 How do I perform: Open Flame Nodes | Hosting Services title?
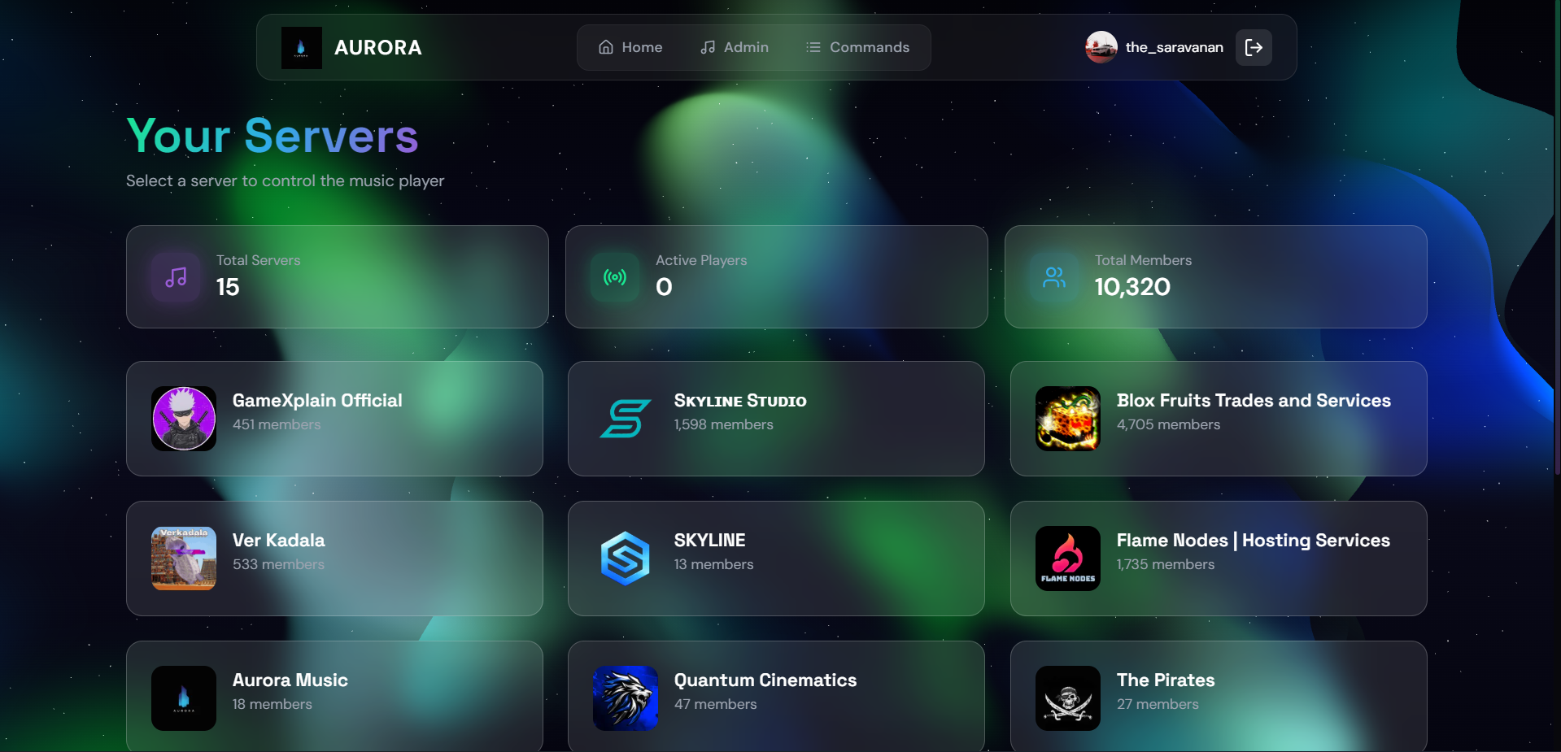point(1254,541)
